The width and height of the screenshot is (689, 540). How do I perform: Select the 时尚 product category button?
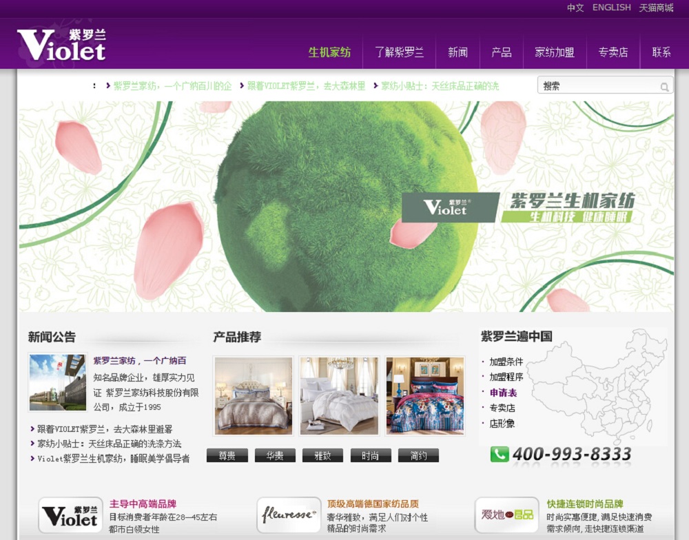pyautogui.click(x=371, y=456)
